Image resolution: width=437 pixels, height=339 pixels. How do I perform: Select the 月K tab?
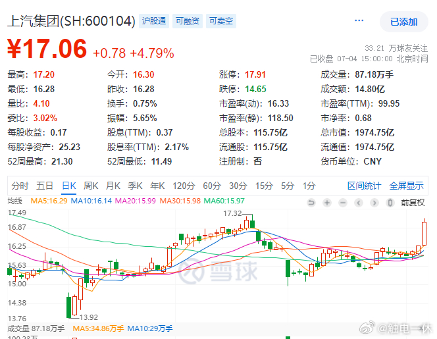point(113,186)
